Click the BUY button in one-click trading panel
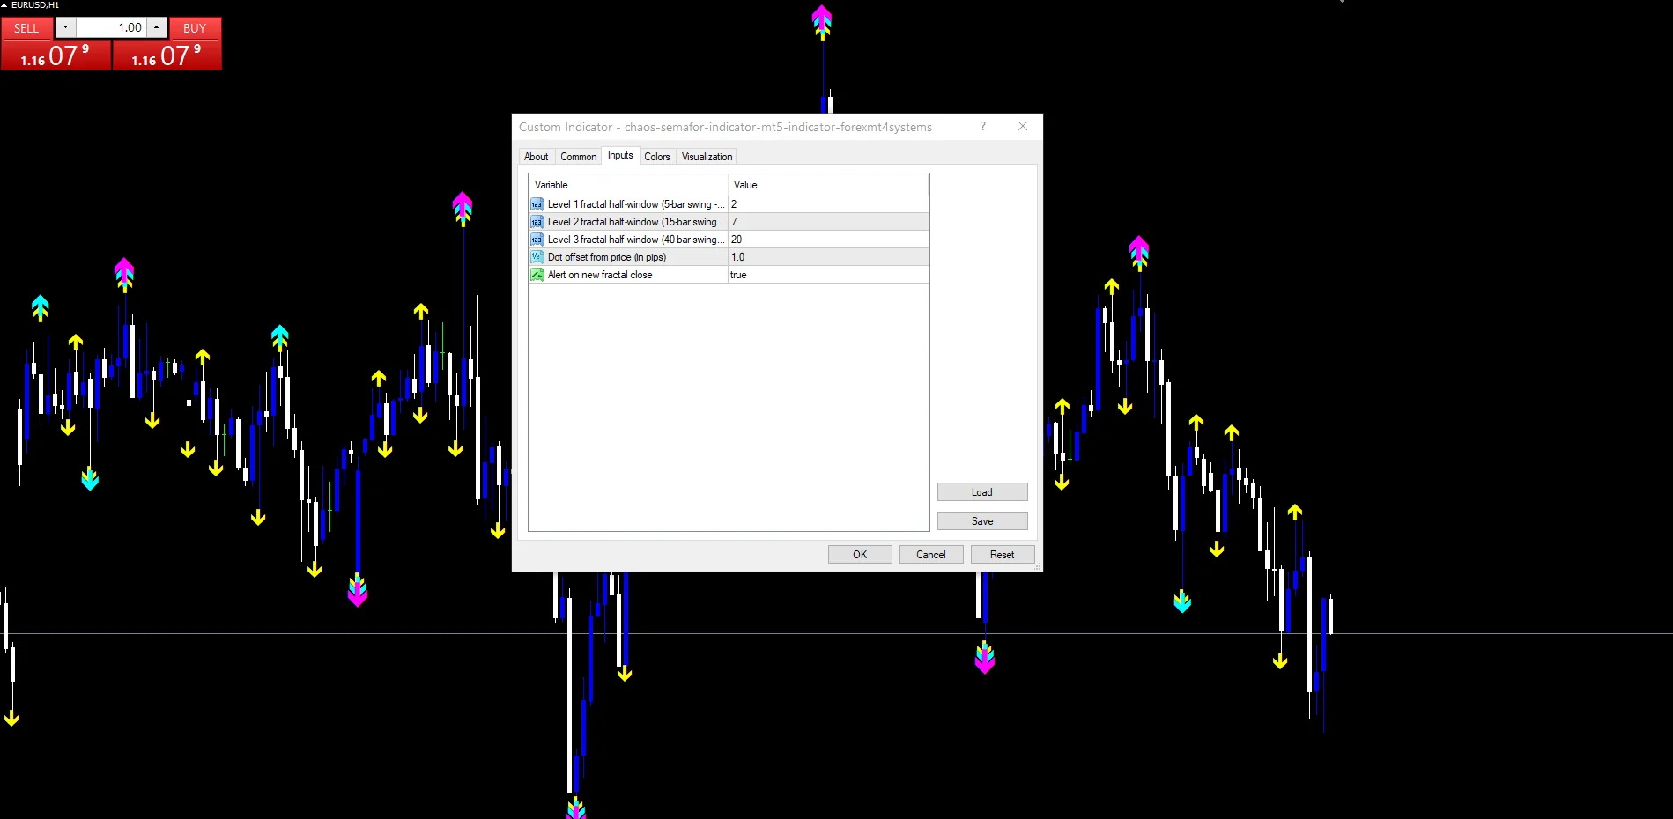The image size is (1673, 819). click(x=195, y=28)
